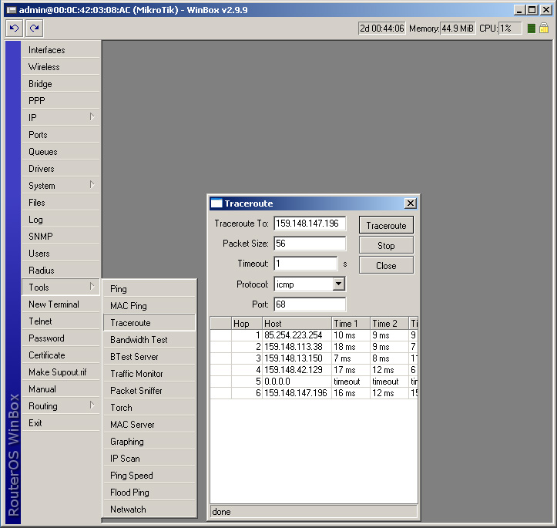Choose Ping Speed from submenu
This screenshot has width=557, height=528.
(x=149, y=476)
